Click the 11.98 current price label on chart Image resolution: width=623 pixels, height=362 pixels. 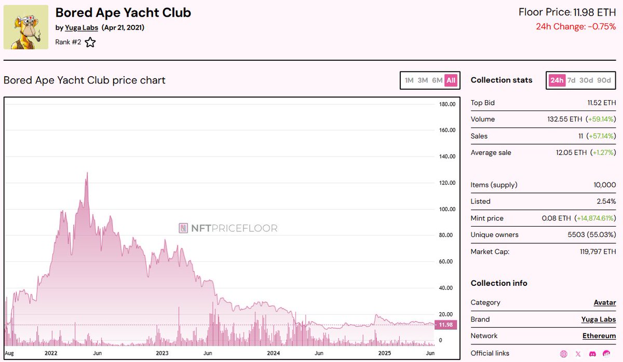(446, 325)
